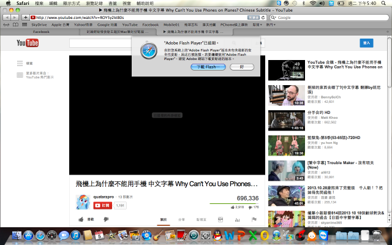Click the thumbs-up like icon under video

click(81, 219)
